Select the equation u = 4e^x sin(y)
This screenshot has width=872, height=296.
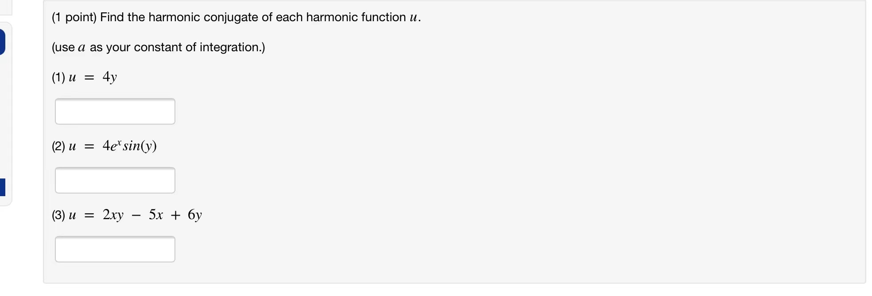click(x=104, y=145)
